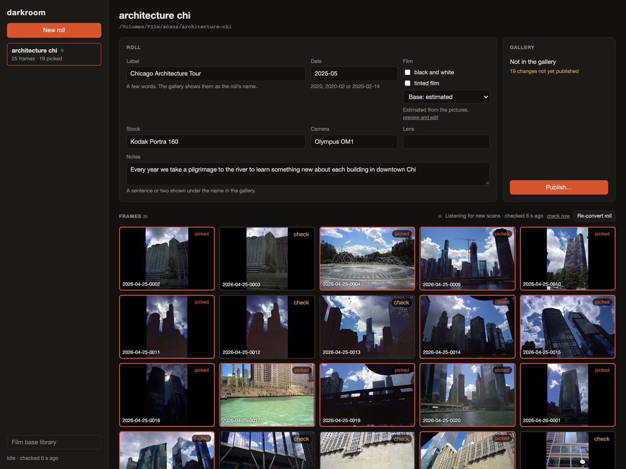The height and width of the screenshot is (469, 626).
Task: Toggle picked badge on frame 2026-04-25-0009
Action: [x=502, y=234]
